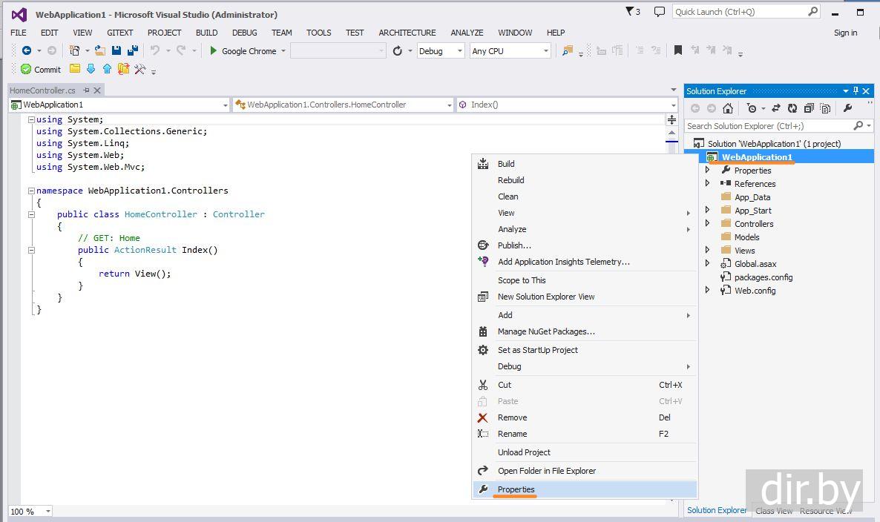Click Sign in link at top right

[845, 33]
